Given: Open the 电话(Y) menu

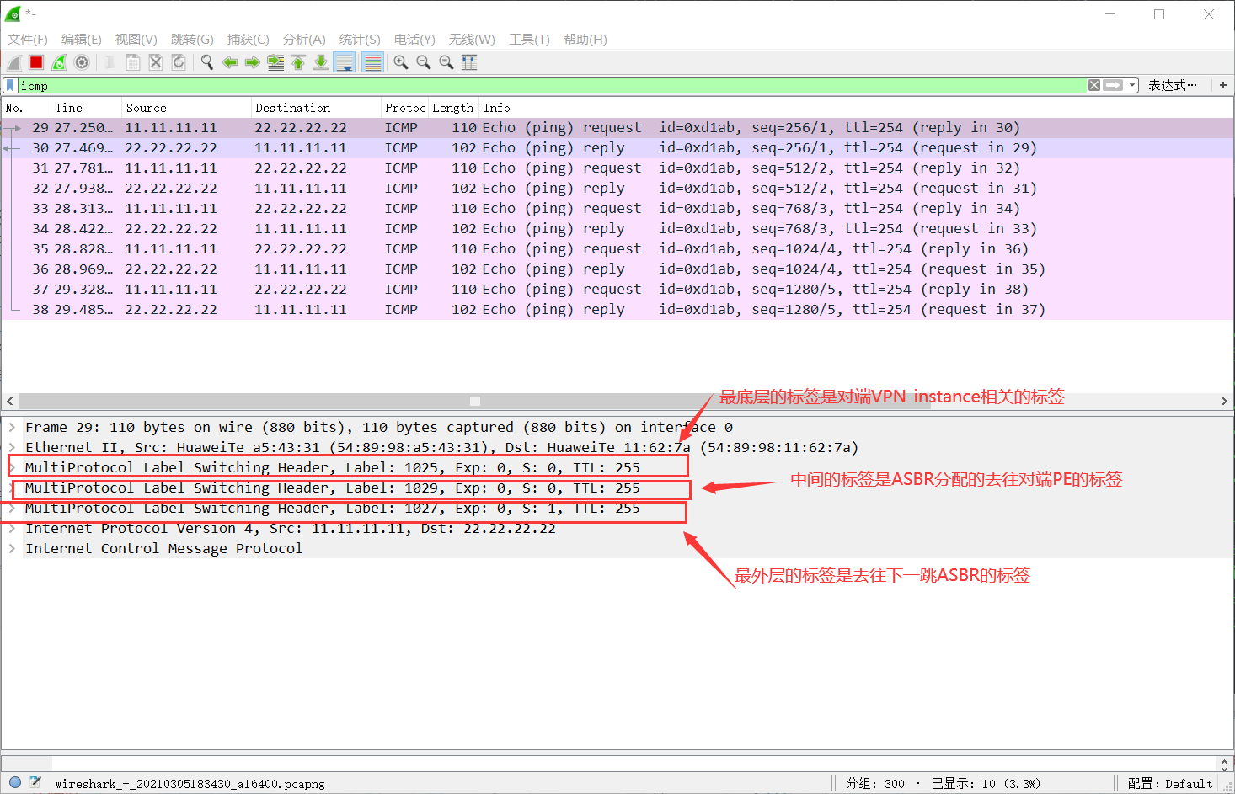Looking at the screenshot, I should tap(414, 40).
